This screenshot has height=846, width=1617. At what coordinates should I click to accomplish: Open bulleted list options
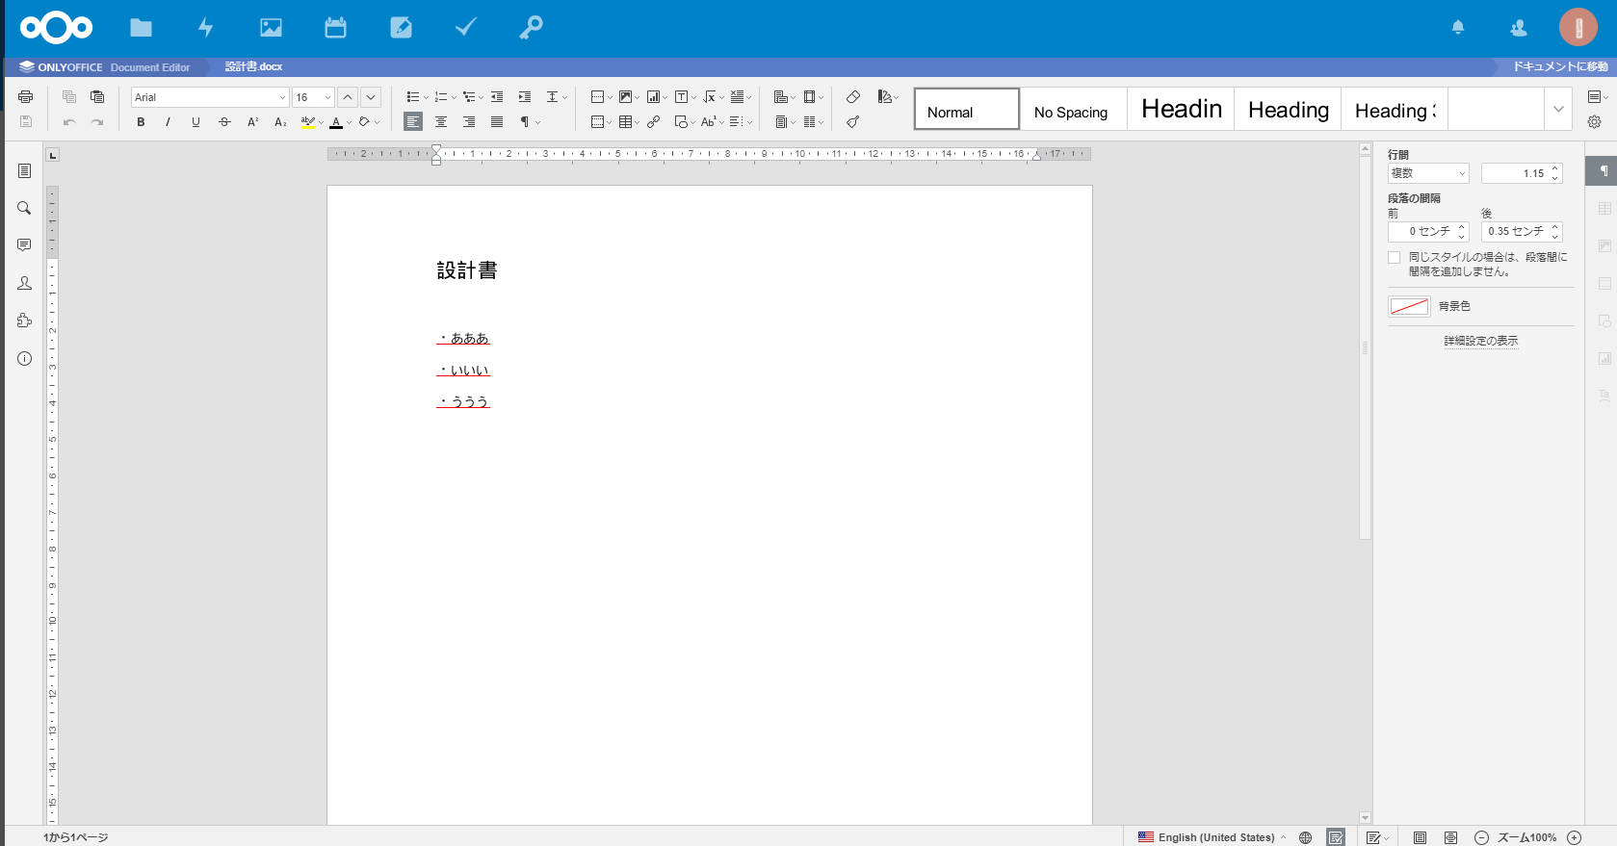click(x=417, y=97)
